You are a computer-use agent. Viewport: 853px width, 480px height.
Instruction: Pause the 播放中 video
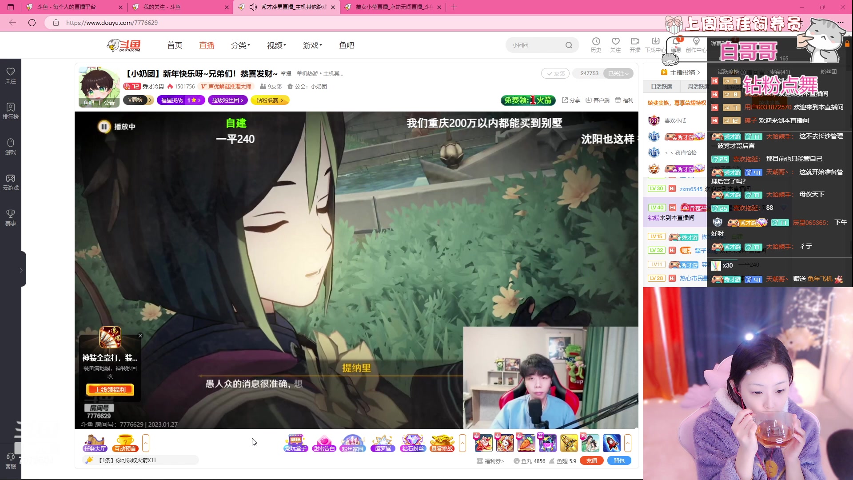click(x=104, y=127)
